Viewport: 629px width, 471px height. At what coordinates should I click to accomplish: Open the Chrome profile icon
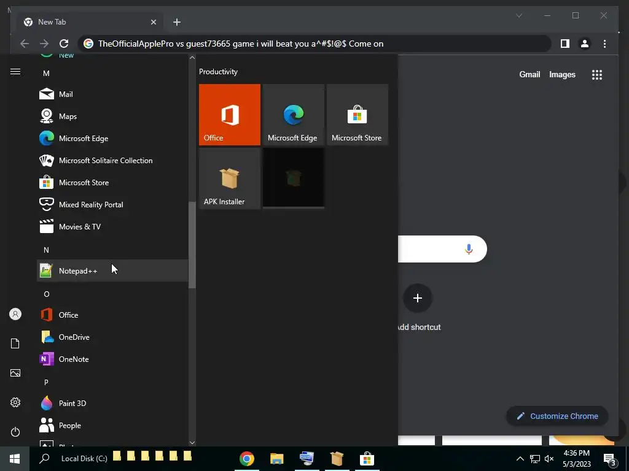pyautogui.click(x=585, y=44)
